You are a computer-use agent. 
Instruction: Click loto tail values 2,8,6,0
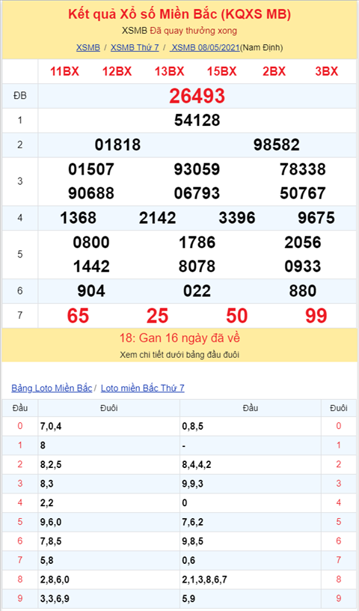click(x=55, y=580)
